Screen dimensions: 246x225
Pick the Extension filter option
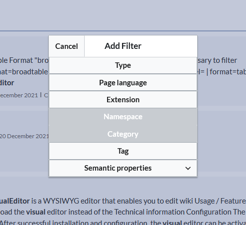coord(123,100)
